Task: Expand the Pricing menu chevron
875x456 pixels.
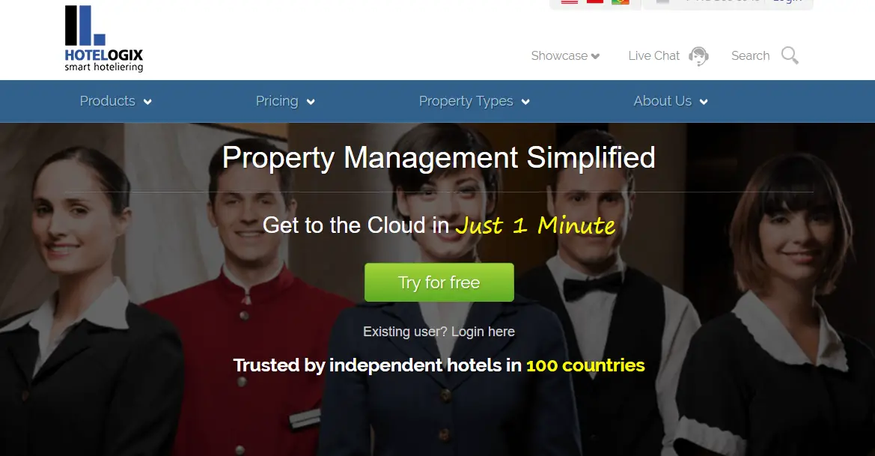Action: pyautogui.click(x=311, y=102)
